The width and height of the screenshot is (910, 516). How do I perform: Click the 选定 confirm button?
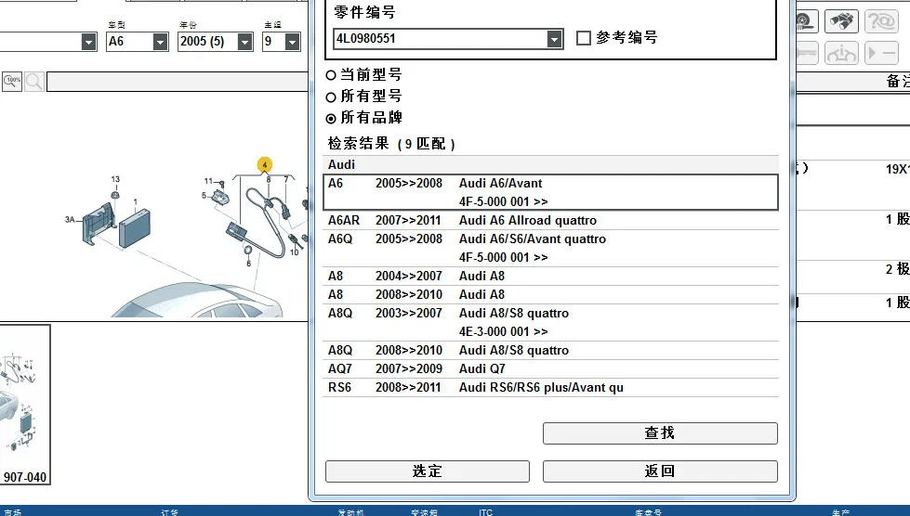coord(428,471)
